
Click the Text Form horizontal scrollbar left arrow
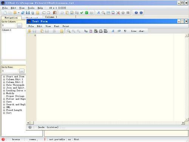(x=28, y=123)
